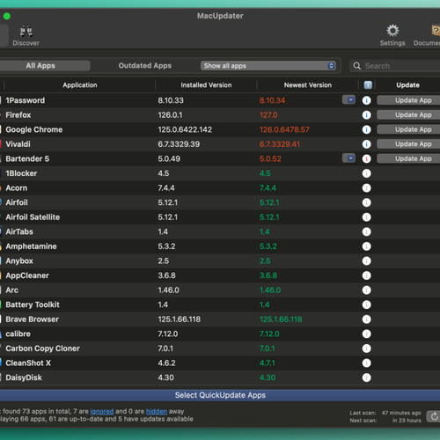Click Google Chrome newest version 126.0.6478.57
The height and width of the screenshot is (440, 440).
tap(284, 129)
